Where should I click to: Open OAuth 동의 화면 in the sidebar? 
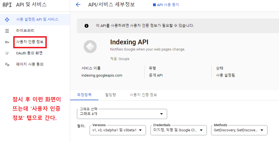click(x=35, y=53)
